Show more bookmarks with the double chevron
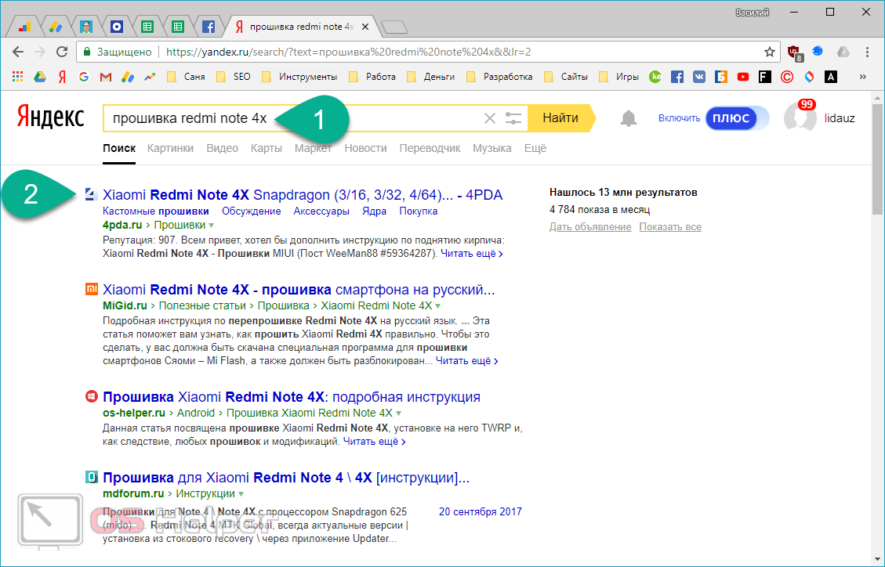885x567 pixels. (862, 77)
